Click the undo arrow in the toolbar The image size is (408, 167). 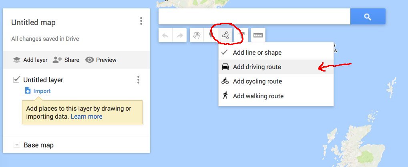pos(165,36)
